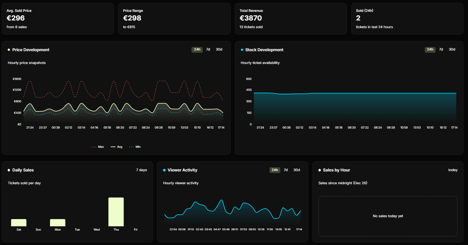Click the Total Revenue summary card
The width and height of the screenshot is (468, 245).
point(291,18)
